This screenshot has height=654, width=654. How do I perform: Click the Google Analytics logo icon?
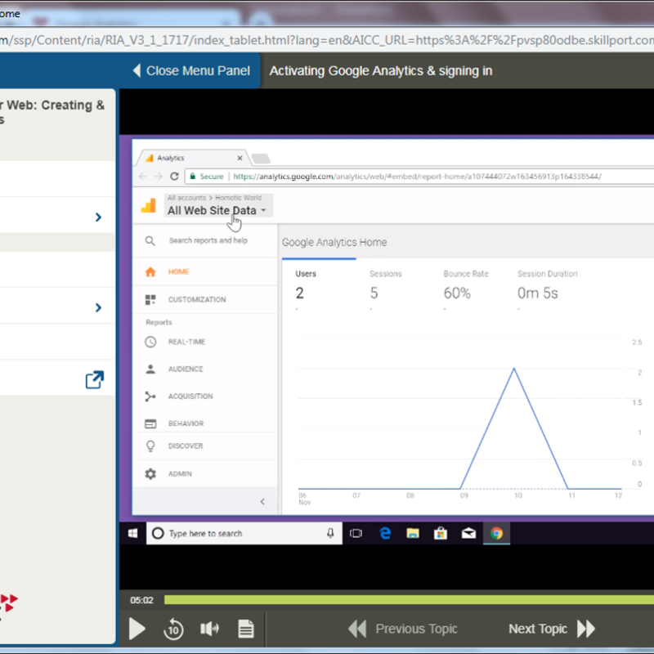tap(149, 206)
